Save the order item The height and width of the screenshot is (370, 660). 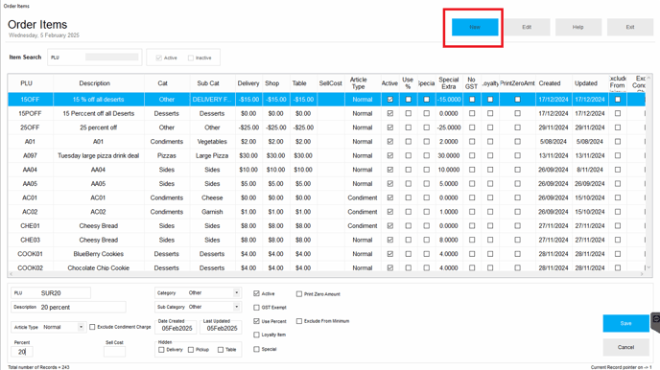625,323
